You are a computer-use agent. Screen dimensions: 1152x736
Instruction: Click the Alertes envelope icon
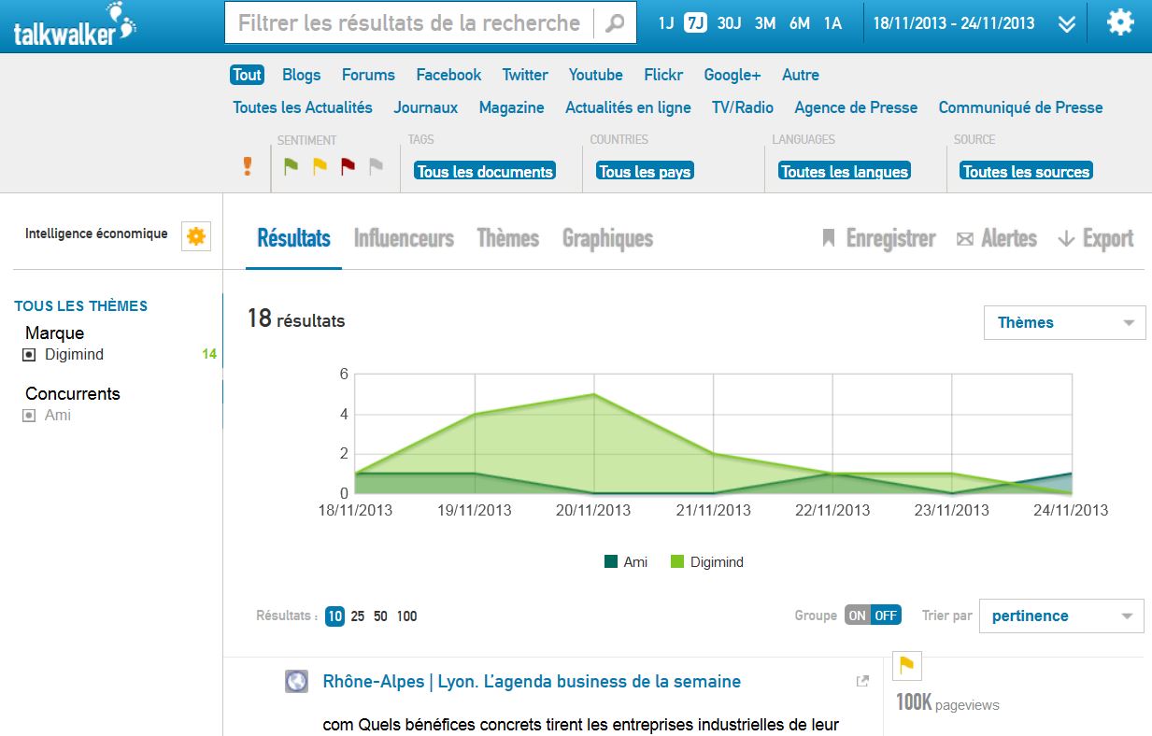pos(965,240)
